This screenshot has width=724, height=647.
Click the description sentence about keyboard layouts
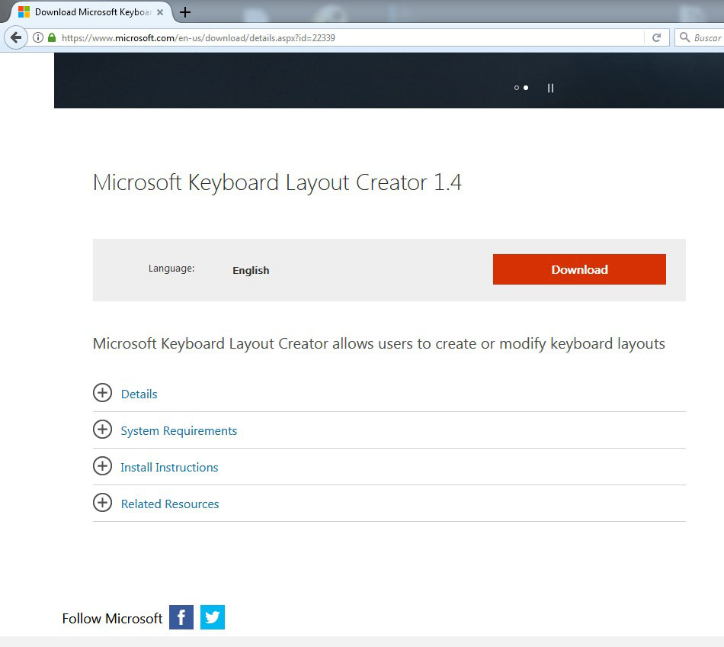click(x=379, y=344)
